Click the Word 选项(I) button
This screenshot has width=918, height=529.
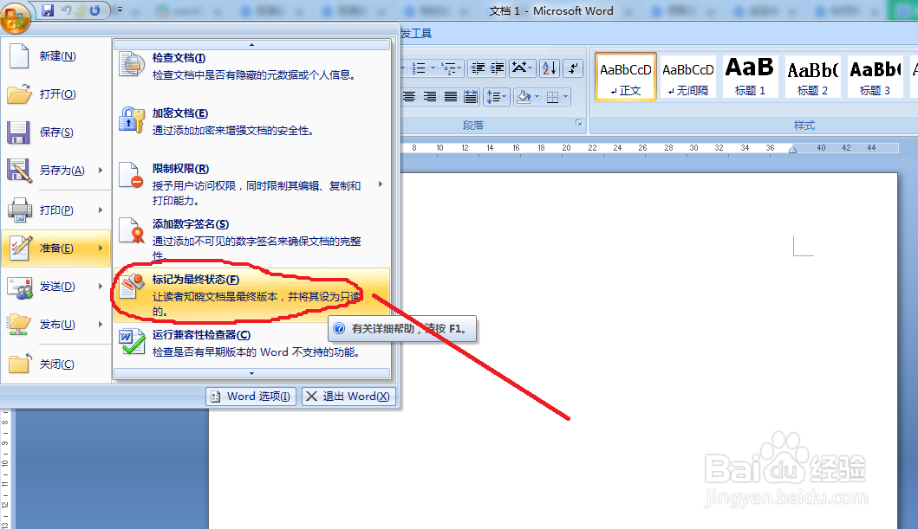click(x=251, y=397)
